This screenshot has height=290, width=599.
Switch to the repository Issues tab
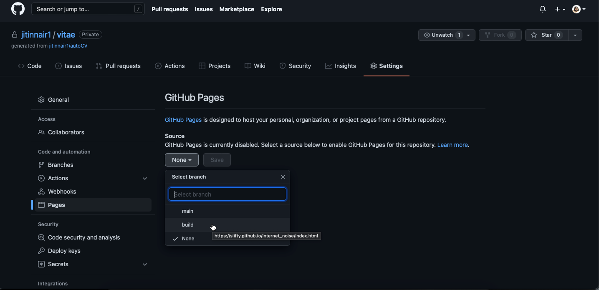click(68, 66)
